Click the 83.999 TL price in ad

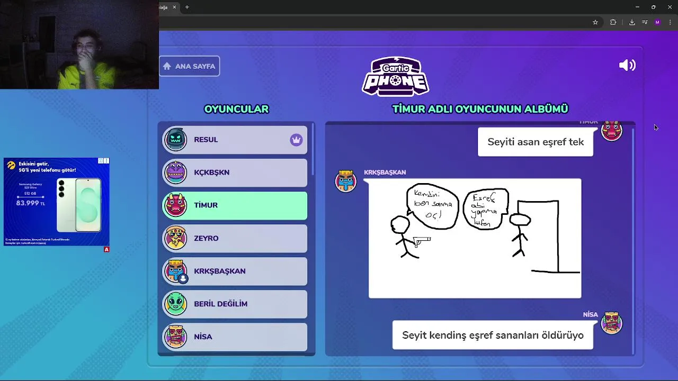(x=31, y=203)
